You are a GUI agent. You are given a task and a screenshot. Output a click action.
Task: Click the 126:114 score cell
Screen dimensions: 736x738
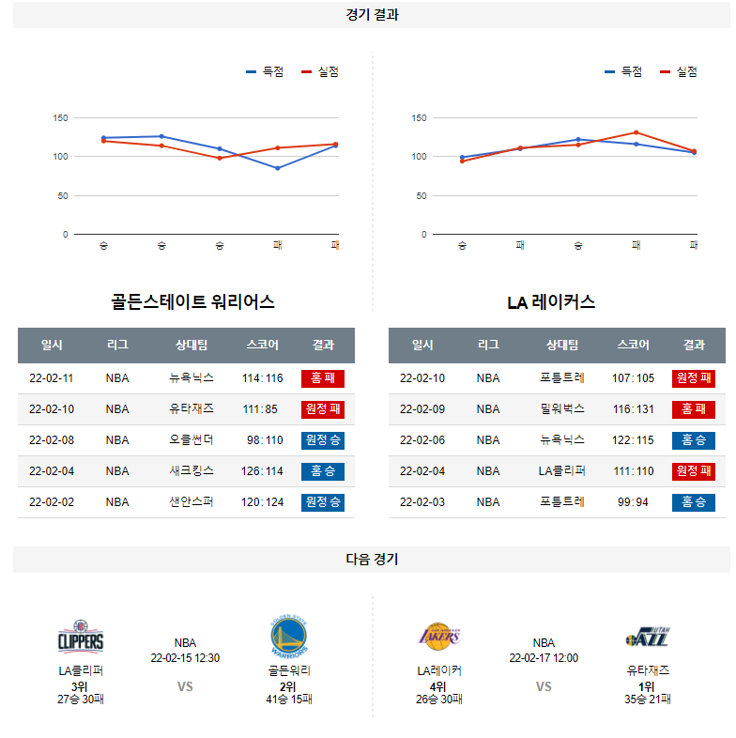click(x=262, y=471)
